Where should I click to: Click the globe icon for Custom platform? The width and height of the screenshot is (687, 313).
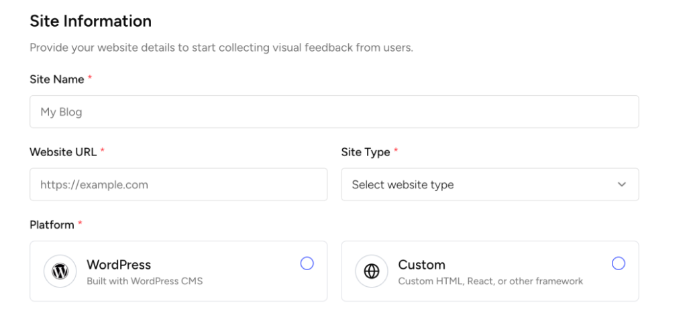tap(372, 271)
